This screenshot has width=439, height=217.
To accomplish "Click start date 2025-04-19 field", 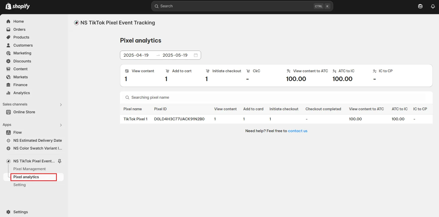I will click(136, 55).
